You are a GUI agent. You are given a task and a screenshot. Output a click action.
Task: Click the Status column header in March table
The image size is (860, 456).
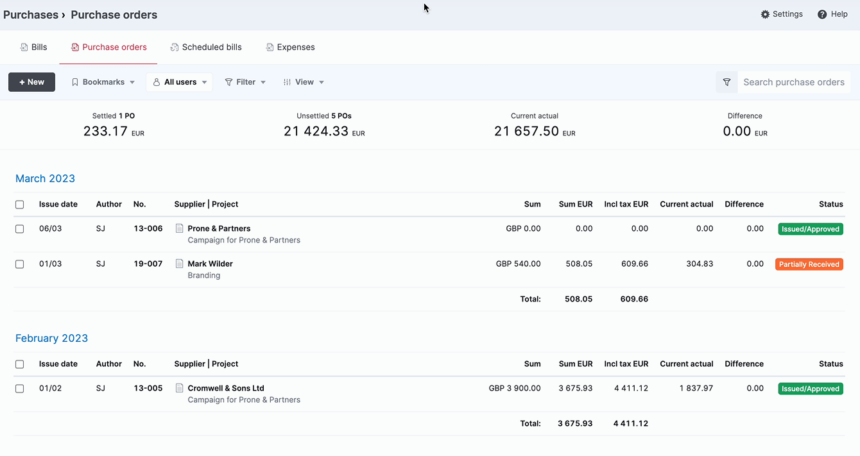tap(831, 204)
